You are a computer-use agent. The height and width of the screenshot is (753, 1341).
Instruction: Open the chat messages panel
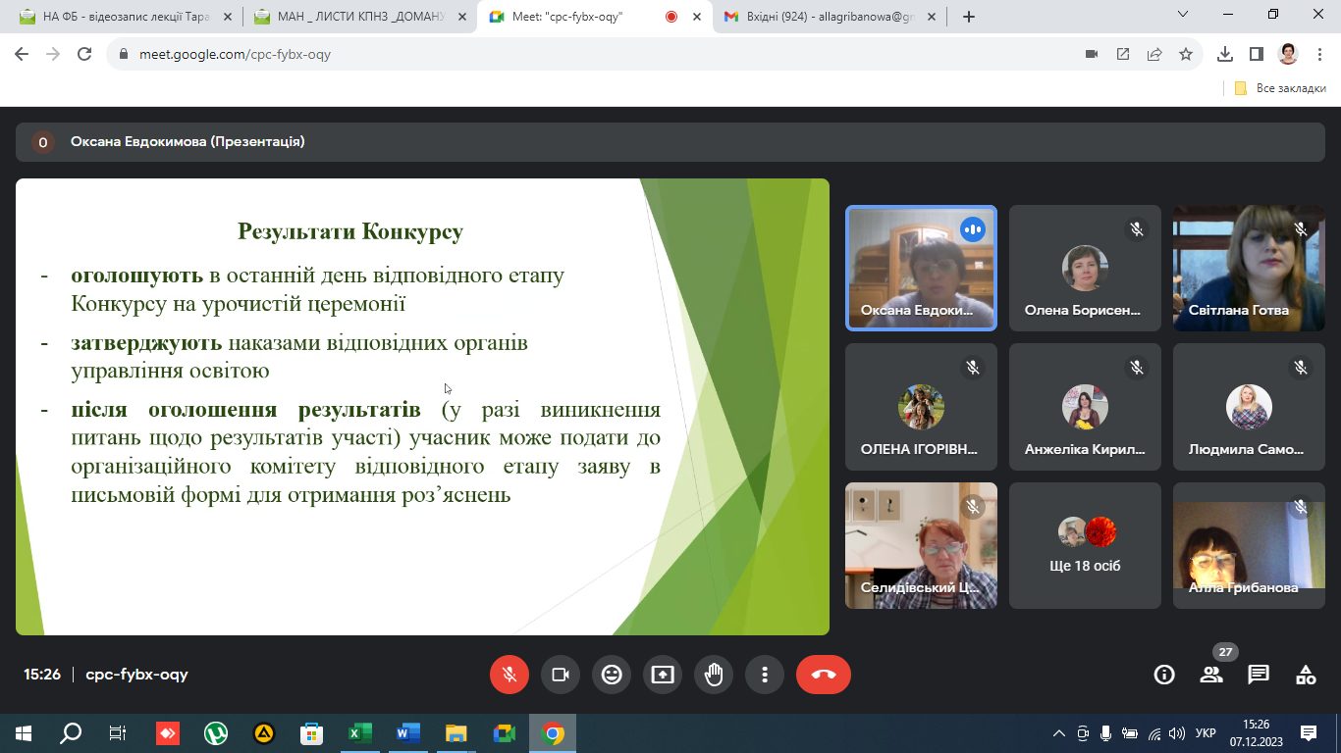coord(1259,675)
